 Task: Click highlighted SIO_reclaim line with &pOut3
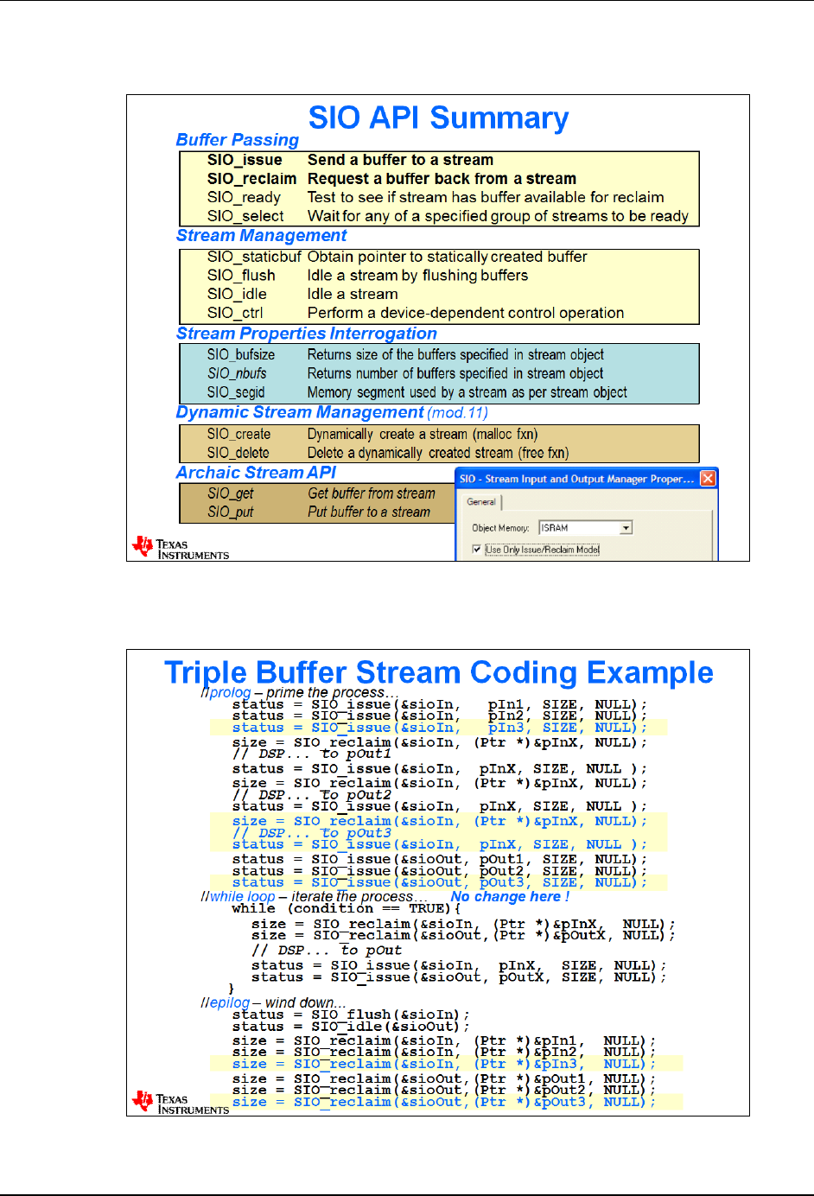pos(446,1102)
